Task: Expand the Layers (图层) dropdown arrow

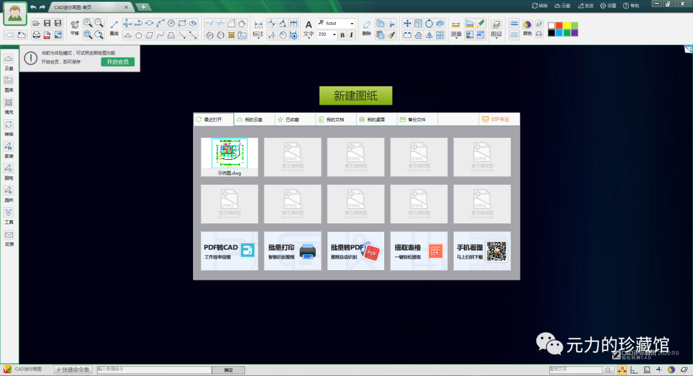Action: pos(496,39)
